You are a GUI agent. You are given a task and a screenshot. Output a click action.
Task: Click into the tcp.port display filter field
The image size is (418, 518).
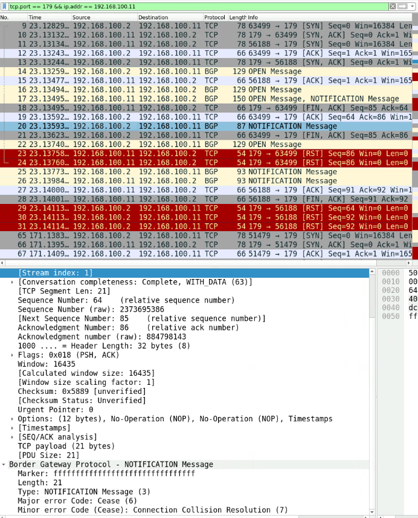tap(198, 6)
